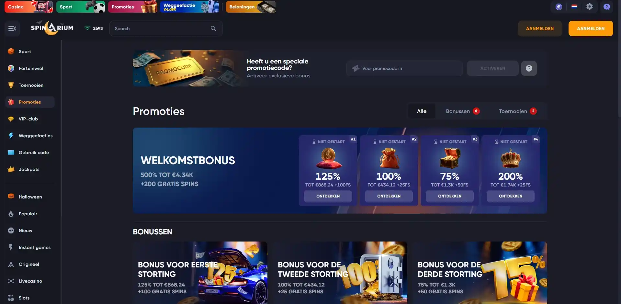Open Livecasino in the sidebar
The image size is (621, 304).
point(30,281)
